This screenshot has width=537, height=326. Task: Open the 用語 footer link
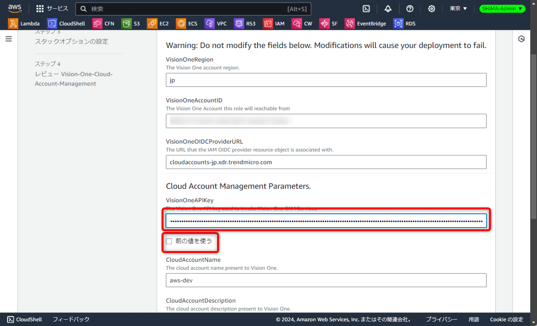(x=474, y=319)
